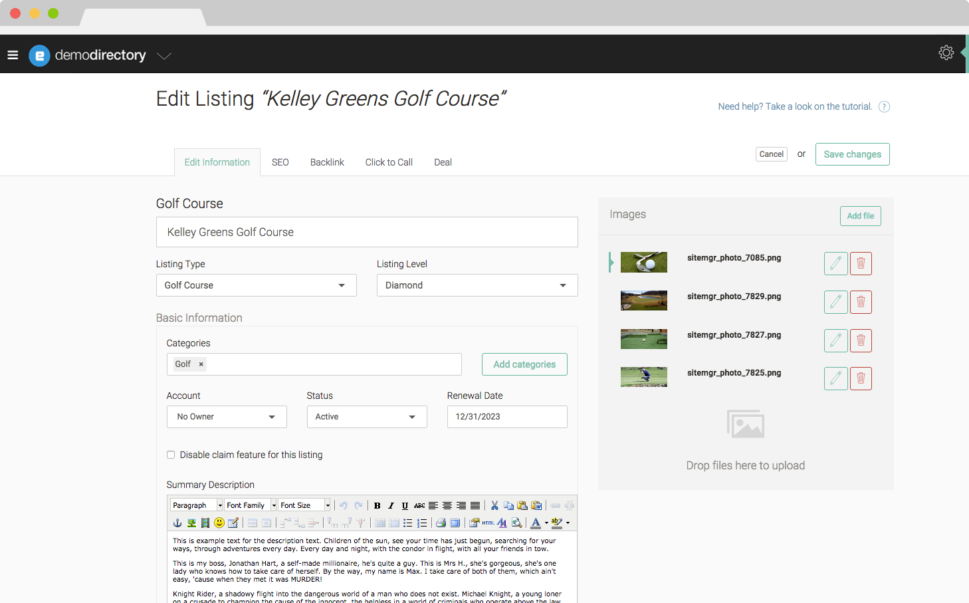Open the text color picker arrow
The width and height of the screenshot is (969, 603).
tap(546, 523)
